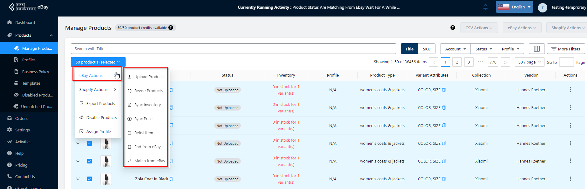Open the user avatar T icon
Image resolution: width=587 pixels, height=189 pixels.
click(x=543, y=8)
